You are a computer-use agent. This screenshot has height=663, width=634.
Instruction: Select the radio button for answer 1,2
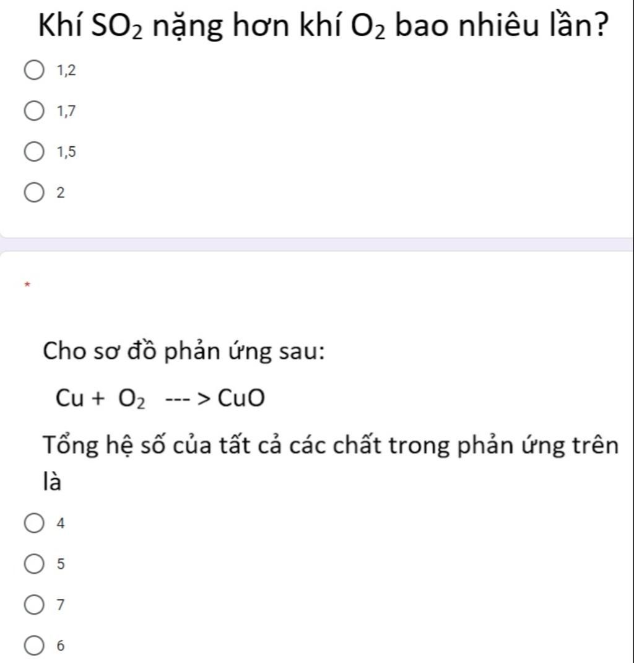[34, 70]
